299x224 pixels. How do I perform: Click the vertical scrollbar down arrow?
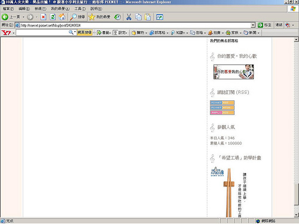pyautogui.click(x=296, y=215)
